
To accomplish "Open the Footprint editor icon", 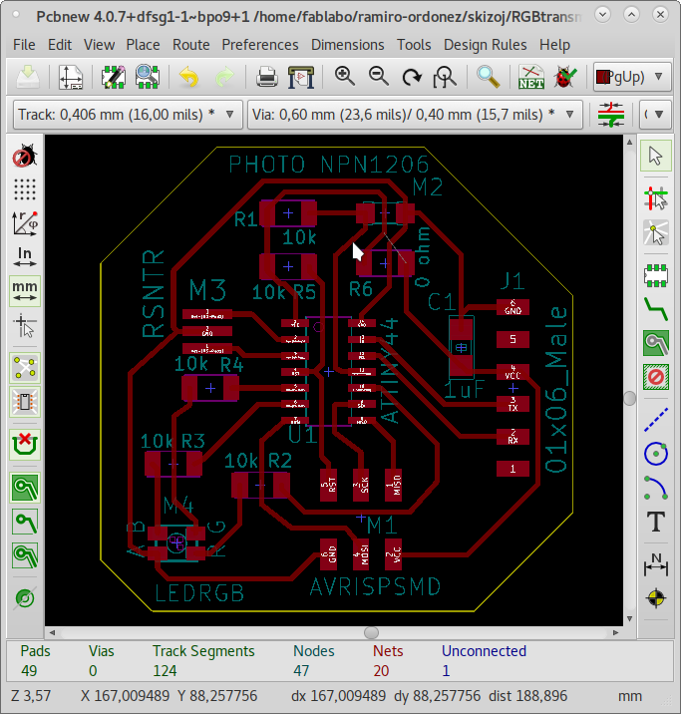I will pyautogui.click(x=114, y=77).
